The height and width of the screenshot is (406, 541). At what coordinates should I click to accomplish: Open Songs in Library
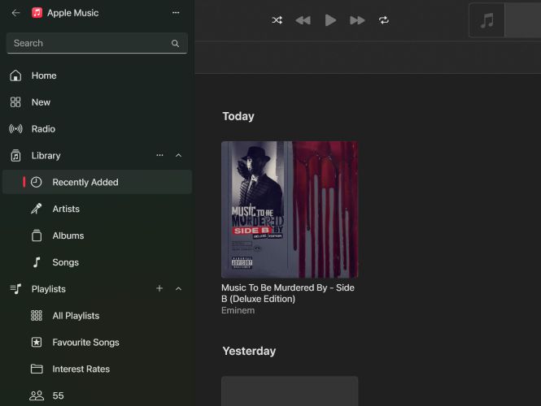tap(97, 262)
